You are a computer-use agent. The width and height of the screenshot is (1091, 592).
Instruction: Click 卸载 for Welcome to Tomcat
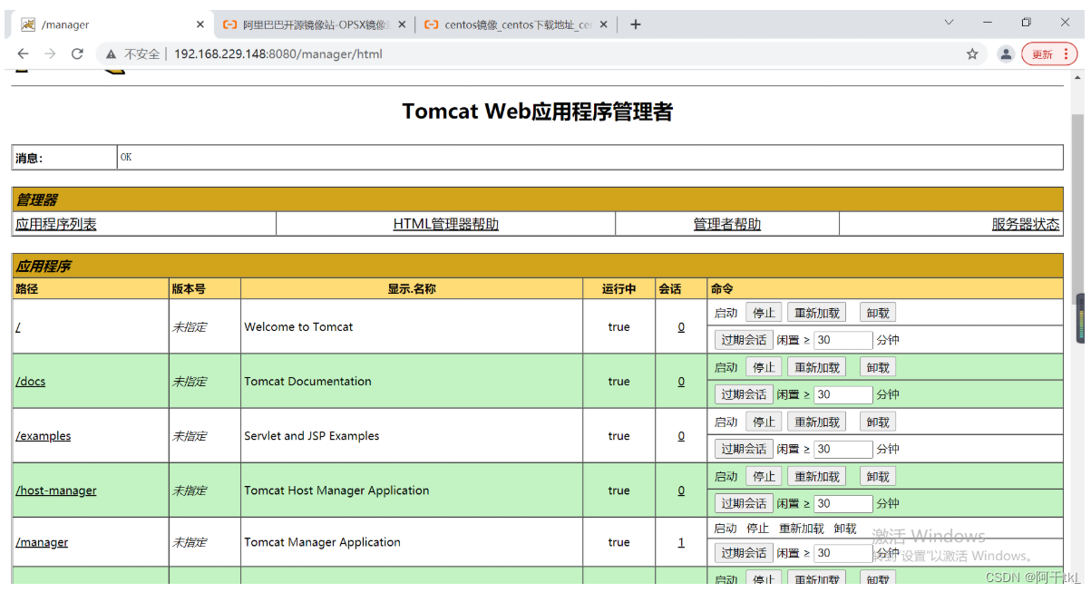[878, 313]
